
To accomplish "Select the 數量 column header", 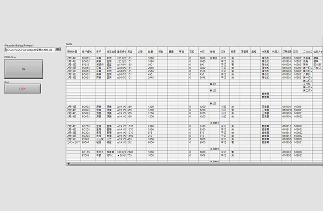I will pyautogui.click(x=151, y=52).
